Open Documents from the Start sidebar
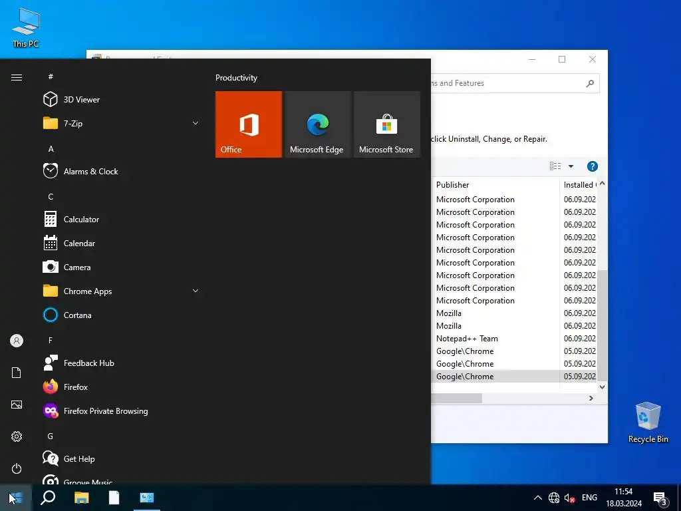The image size is (681, 511). click(17, 373)
